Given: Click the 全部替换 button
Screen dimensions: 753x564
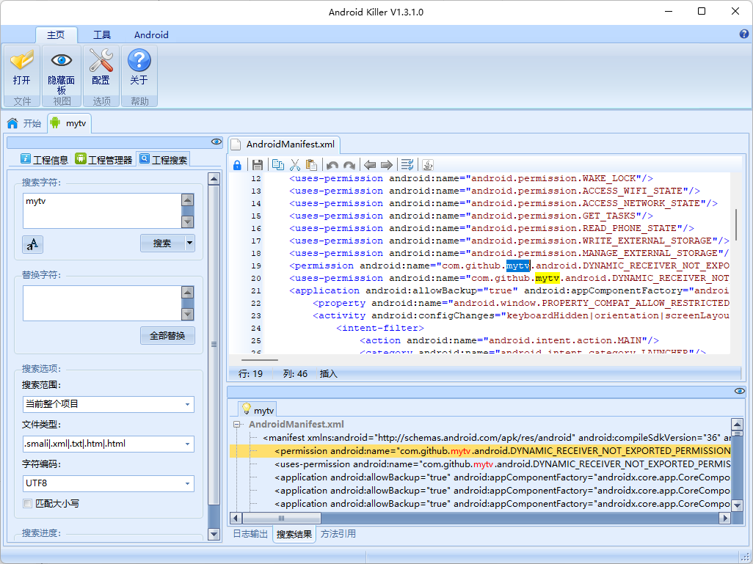Looking at the screenshot, I should point(167,335).
